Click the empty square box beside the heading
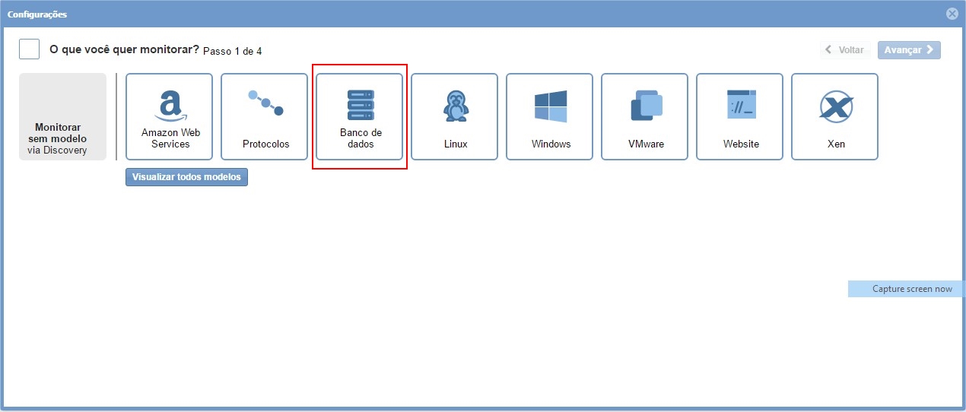966x412 pixels. [x=29, y=49]
